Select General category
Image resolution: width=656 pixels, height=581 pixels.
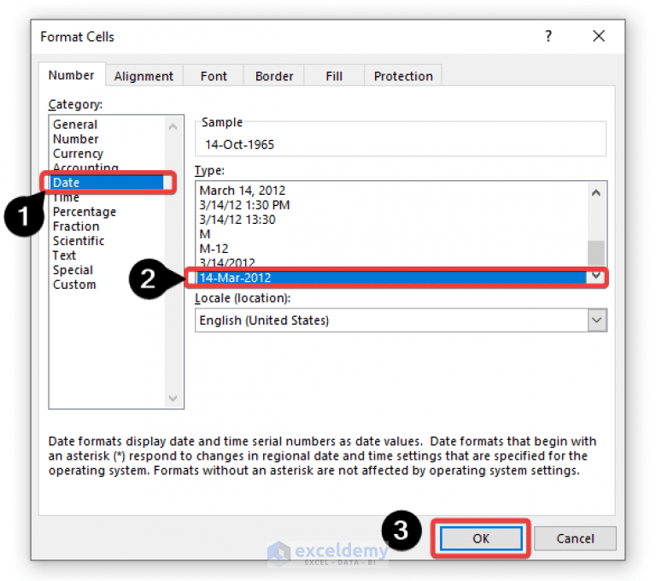75,125
